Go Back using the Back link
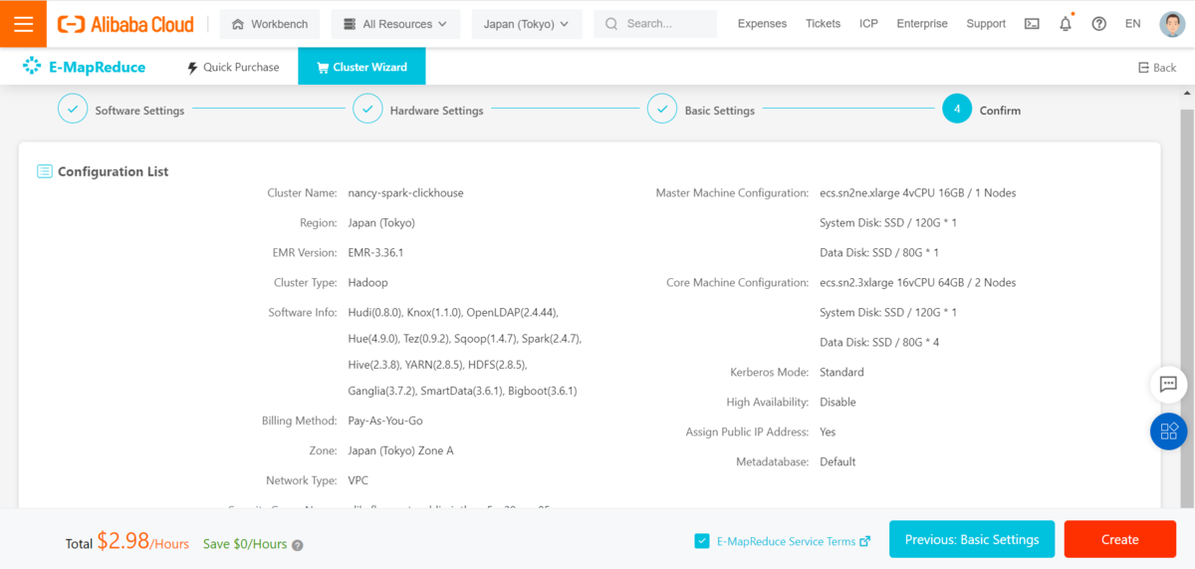 click(x=1157, y=68)
